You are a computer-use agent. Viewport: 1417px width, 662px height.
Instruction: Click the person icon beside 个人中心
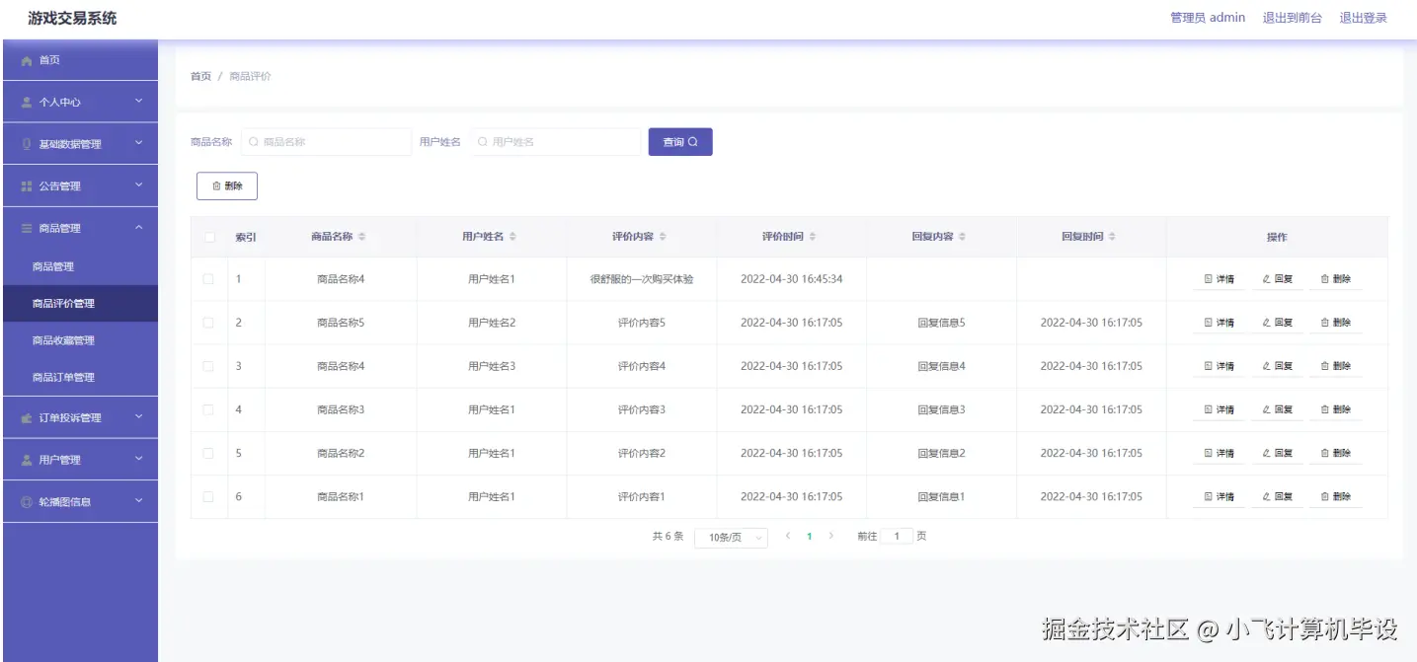pyautogui.click(x=27, y=103)
